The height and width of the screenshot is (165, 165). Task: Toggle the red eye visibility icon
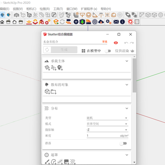coord(116,43)
